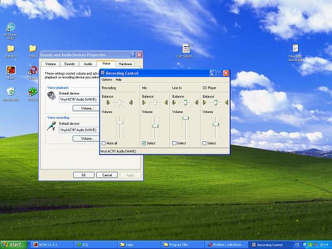Click the right speaker icon of Mic balance

166,103
